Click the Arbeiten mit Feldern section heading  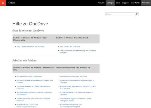24,61
